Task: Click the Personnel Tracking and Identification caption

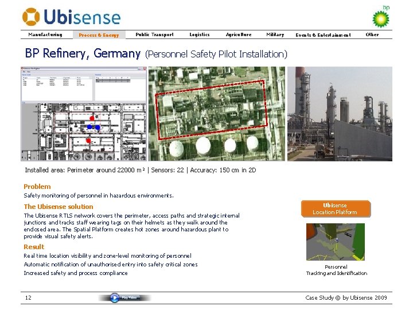Action: click(x=336, y=270)
